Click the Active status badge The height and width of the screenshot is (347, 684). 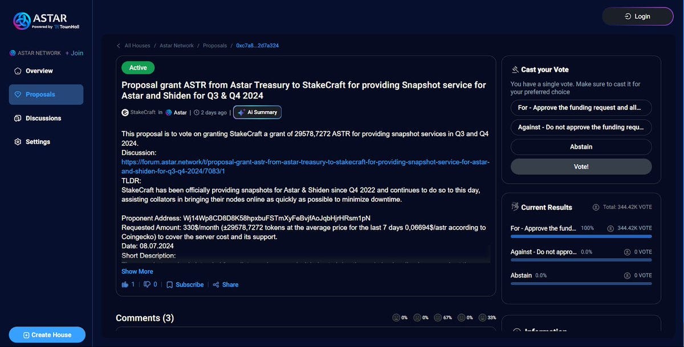(x=138, y=68)
